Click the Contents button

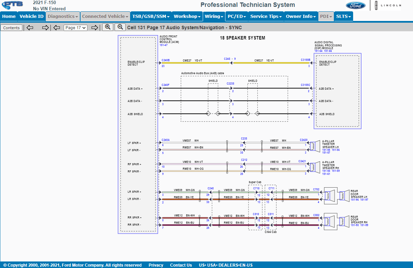pyautogui.click(x=11, y=27)
